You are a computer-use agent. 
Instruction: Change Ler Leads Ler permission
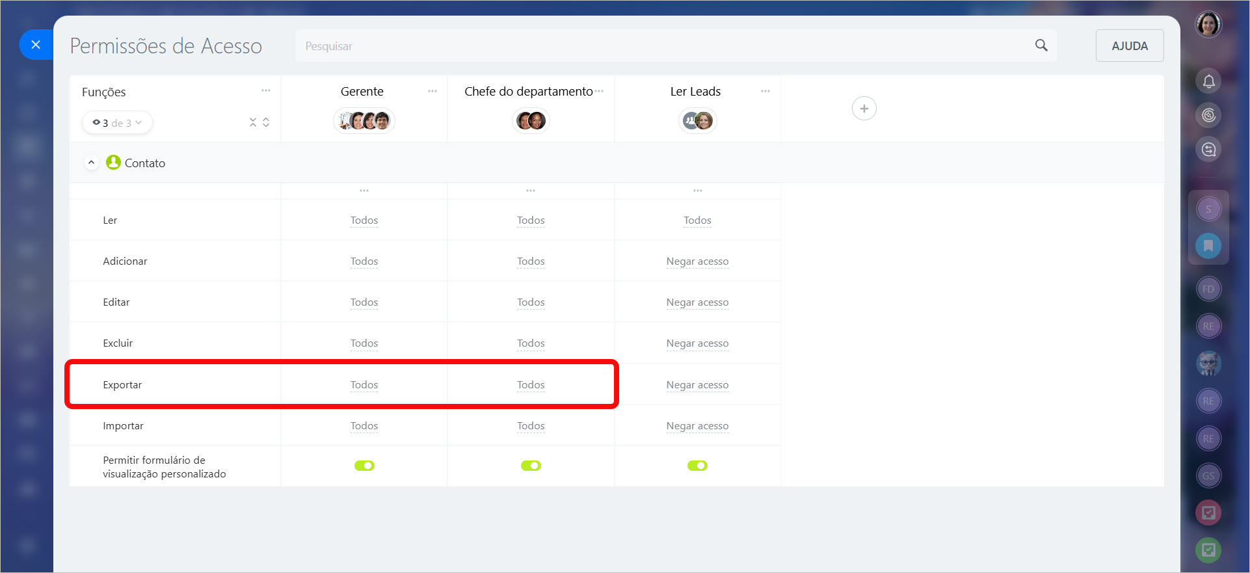(x=697, y=220)
